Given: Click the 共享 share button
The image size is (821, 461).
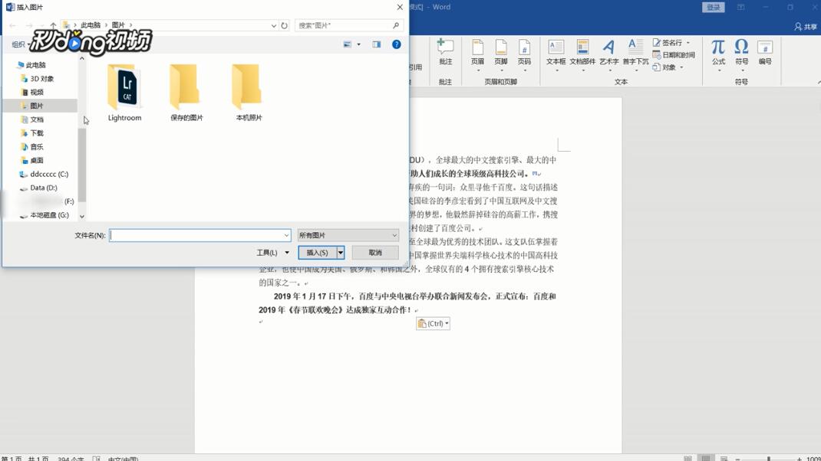Looking at the screenshot, I should pos(806,26).
